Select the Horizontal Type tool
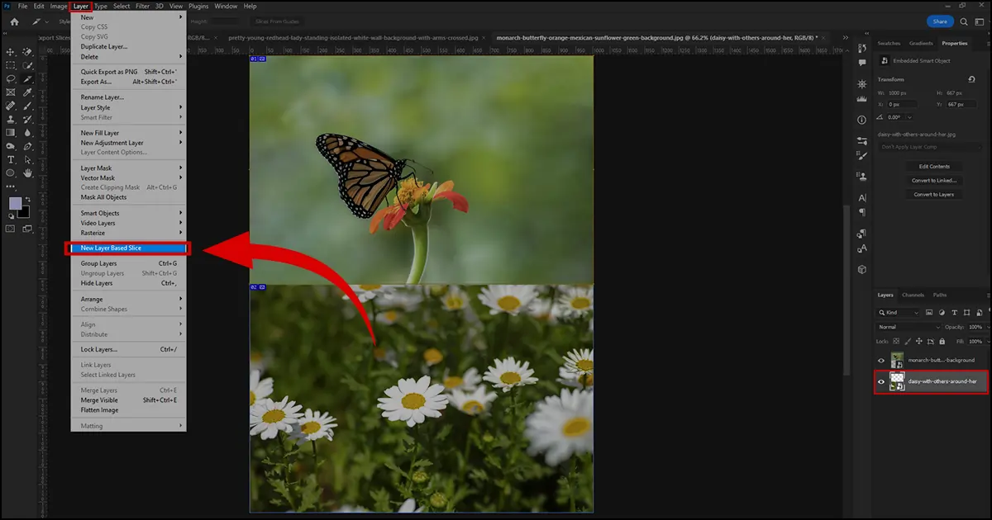The width and height of the screenshot is (992, 520). (x=11, y=159)
